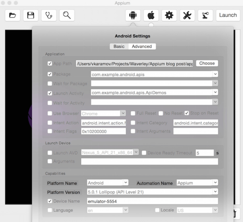Uncheck Stop on Reset checkbox
This screenshot has height=222, width=243.
click(187, 113)
